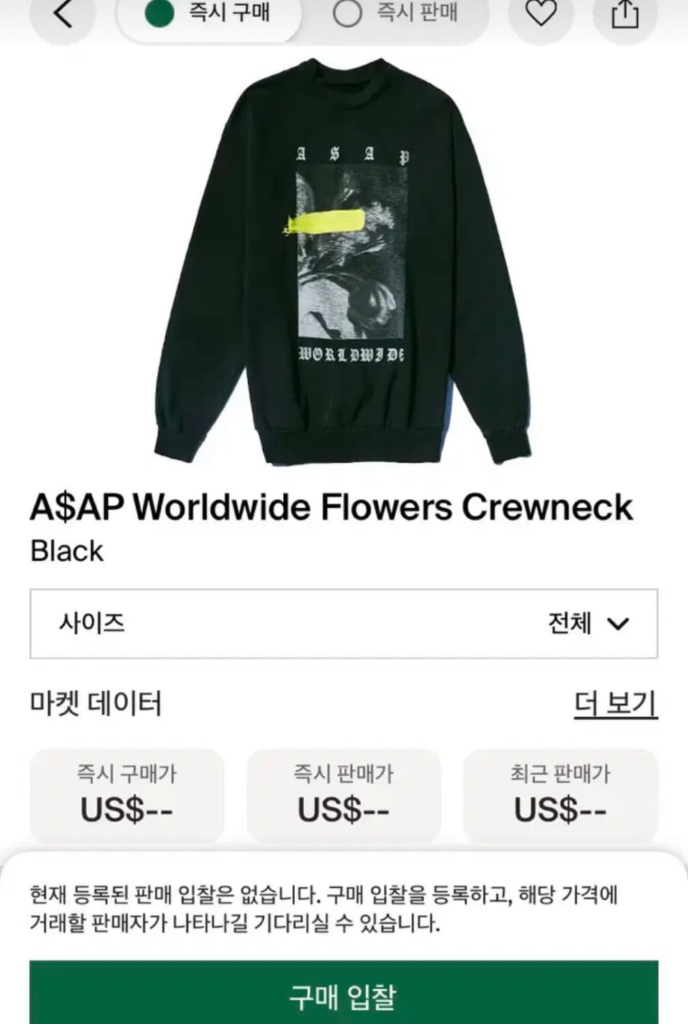Open the share icon

[x=625, y=14]
